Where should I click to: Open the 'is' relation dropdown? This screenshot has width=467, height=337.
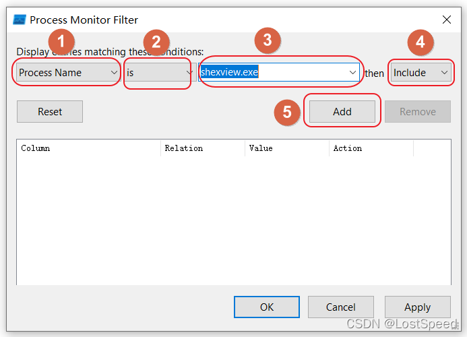[159, 72]
